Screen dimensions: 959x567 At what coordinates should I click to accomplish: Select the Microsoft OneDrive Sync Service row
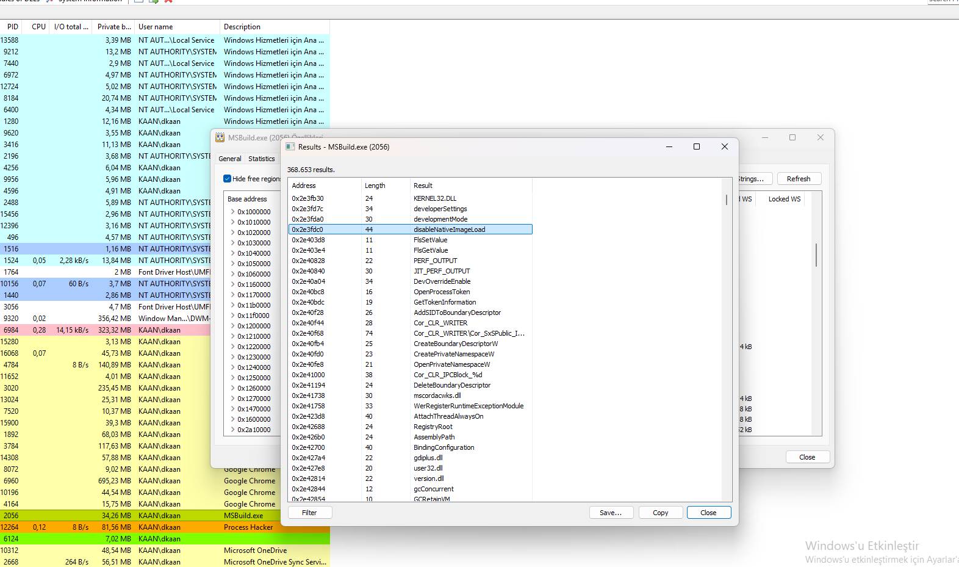[x=165, y=562]
